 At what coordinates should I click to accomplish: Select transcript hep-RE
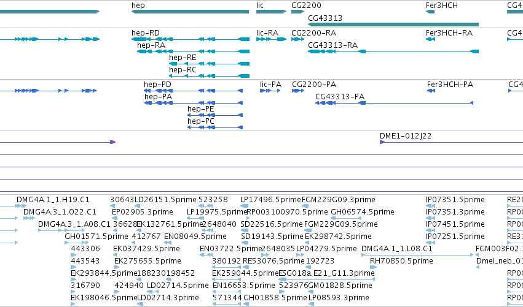[x=209, y=64]
